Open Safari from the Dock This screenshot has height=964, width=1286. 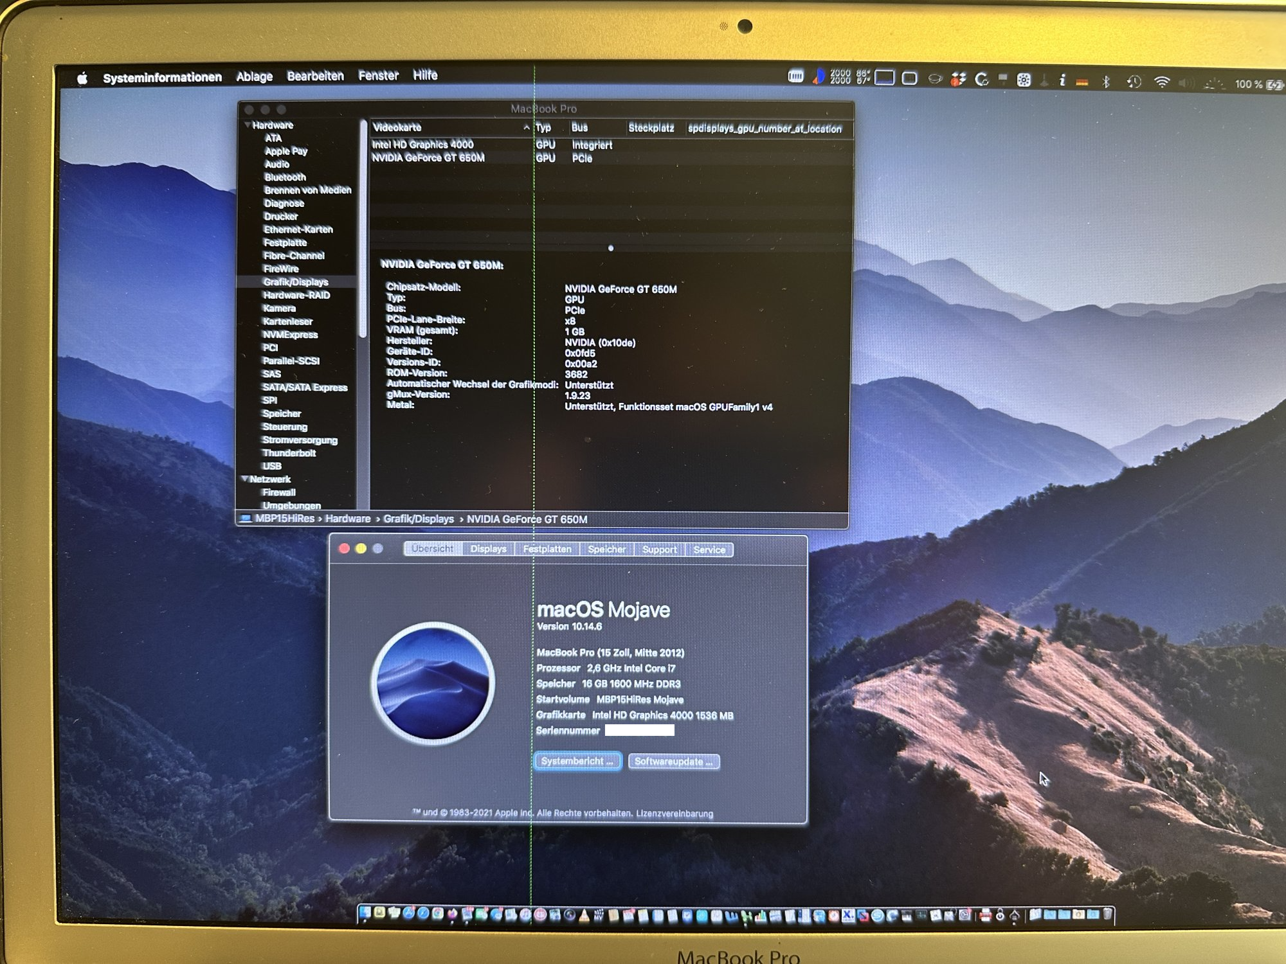[423, 914]
